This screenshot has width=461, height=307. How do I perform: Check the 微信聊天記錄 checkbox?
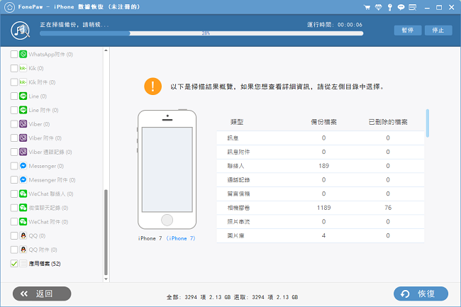13,208
